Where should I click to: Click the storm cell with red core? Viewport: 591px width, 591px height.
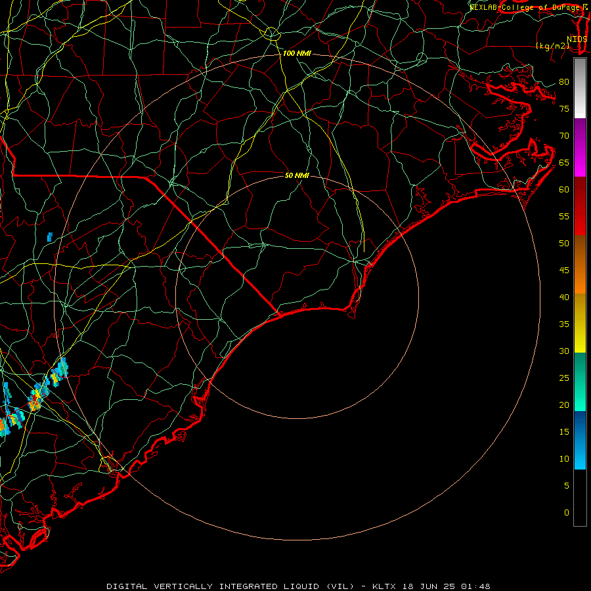(x=37, y=397)
